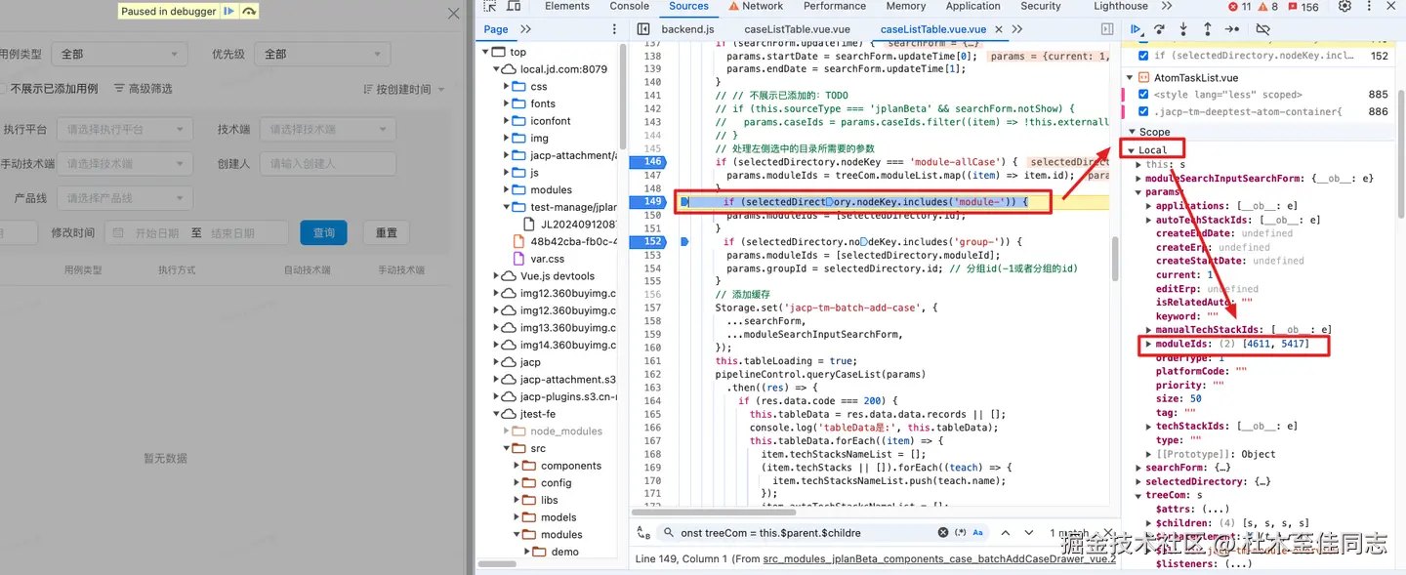Click the warnings count badge showing 8

click(1267, 6)
